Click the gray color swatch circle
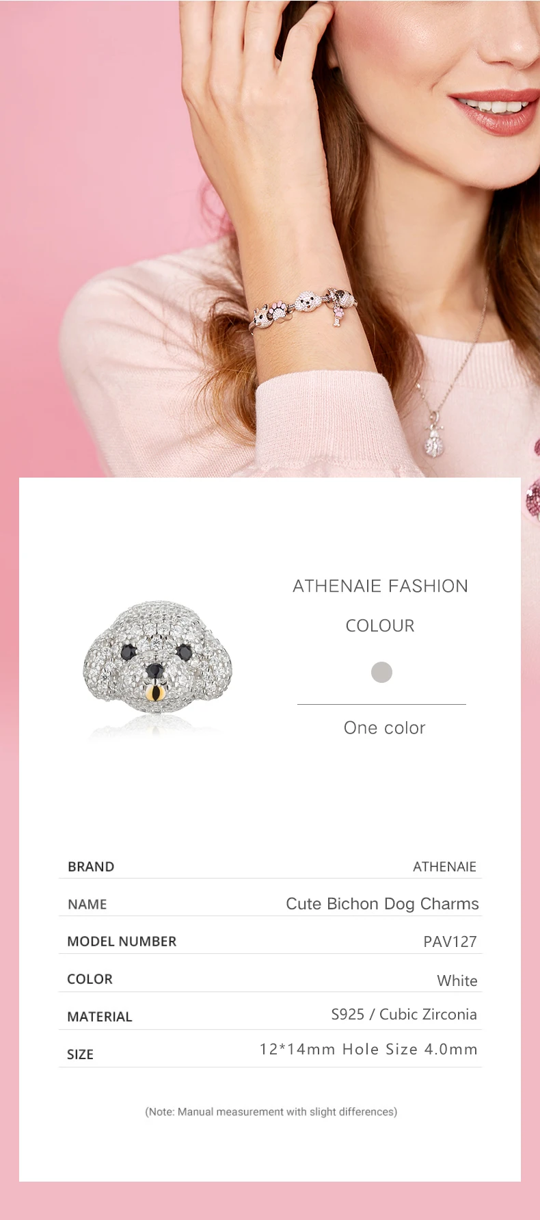 click(x=381, y=672)
